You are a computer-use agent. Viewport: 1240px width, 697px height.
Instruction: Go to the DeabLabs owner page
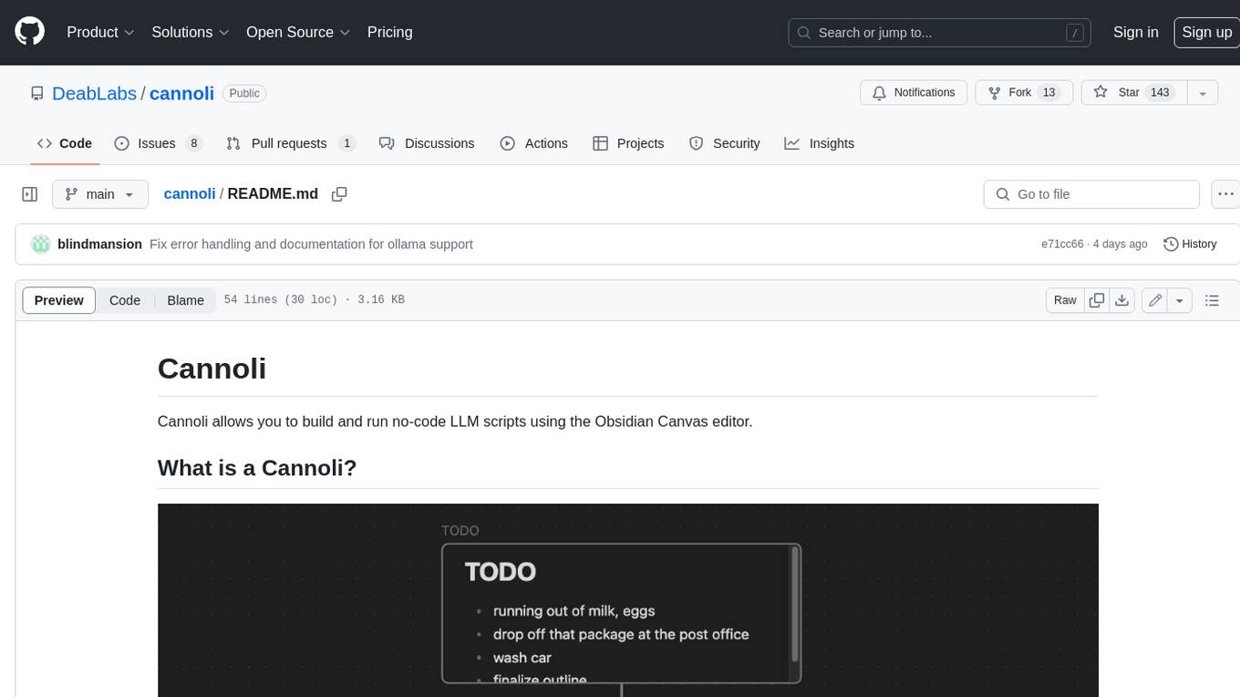tap(94, 93)
